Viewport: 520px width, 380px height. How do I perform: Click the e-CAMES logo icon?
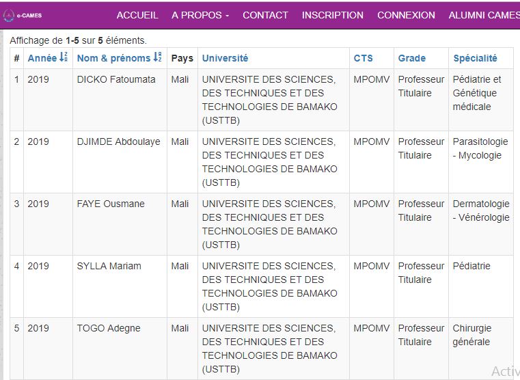tap(9, 15)
